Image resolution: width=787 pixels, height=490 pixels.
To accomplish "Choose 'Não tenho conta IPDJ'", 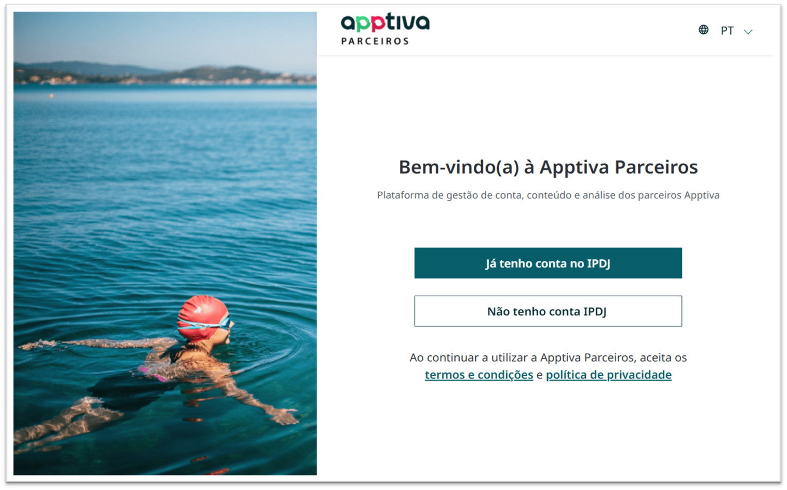I will tap(548, 311).
